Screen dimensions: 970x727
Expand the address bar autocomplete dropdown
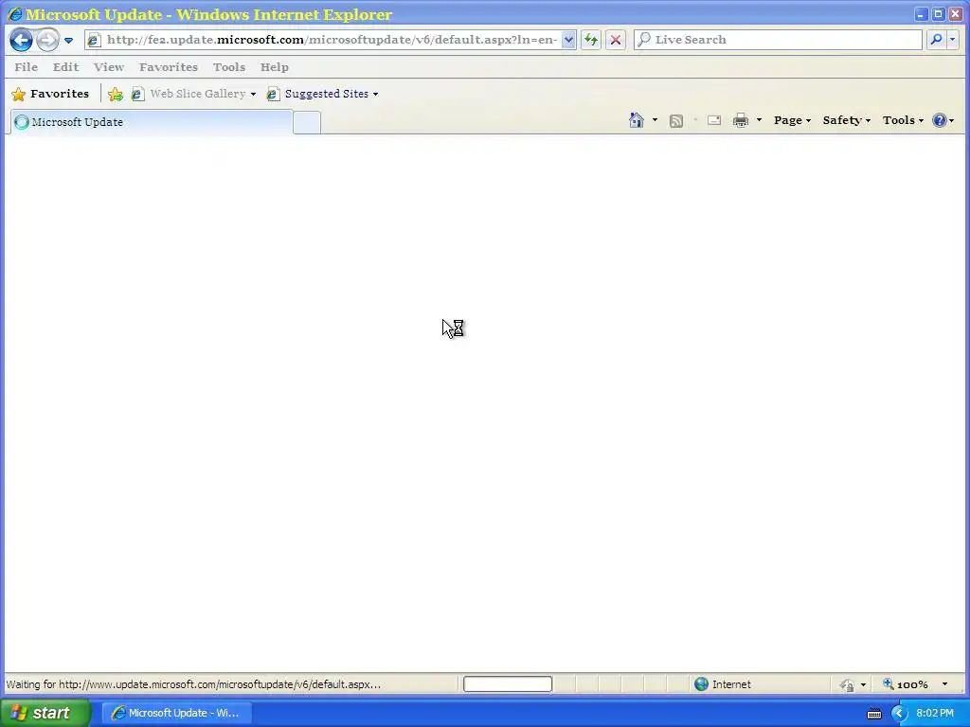coord(568,40)
